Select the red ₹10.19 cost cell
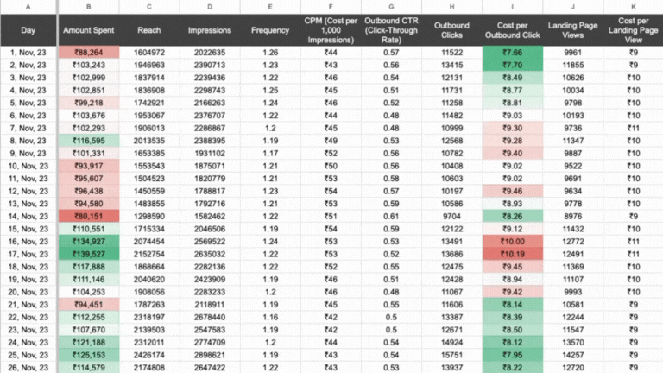 pyautogui.click(x=512, y=255)
